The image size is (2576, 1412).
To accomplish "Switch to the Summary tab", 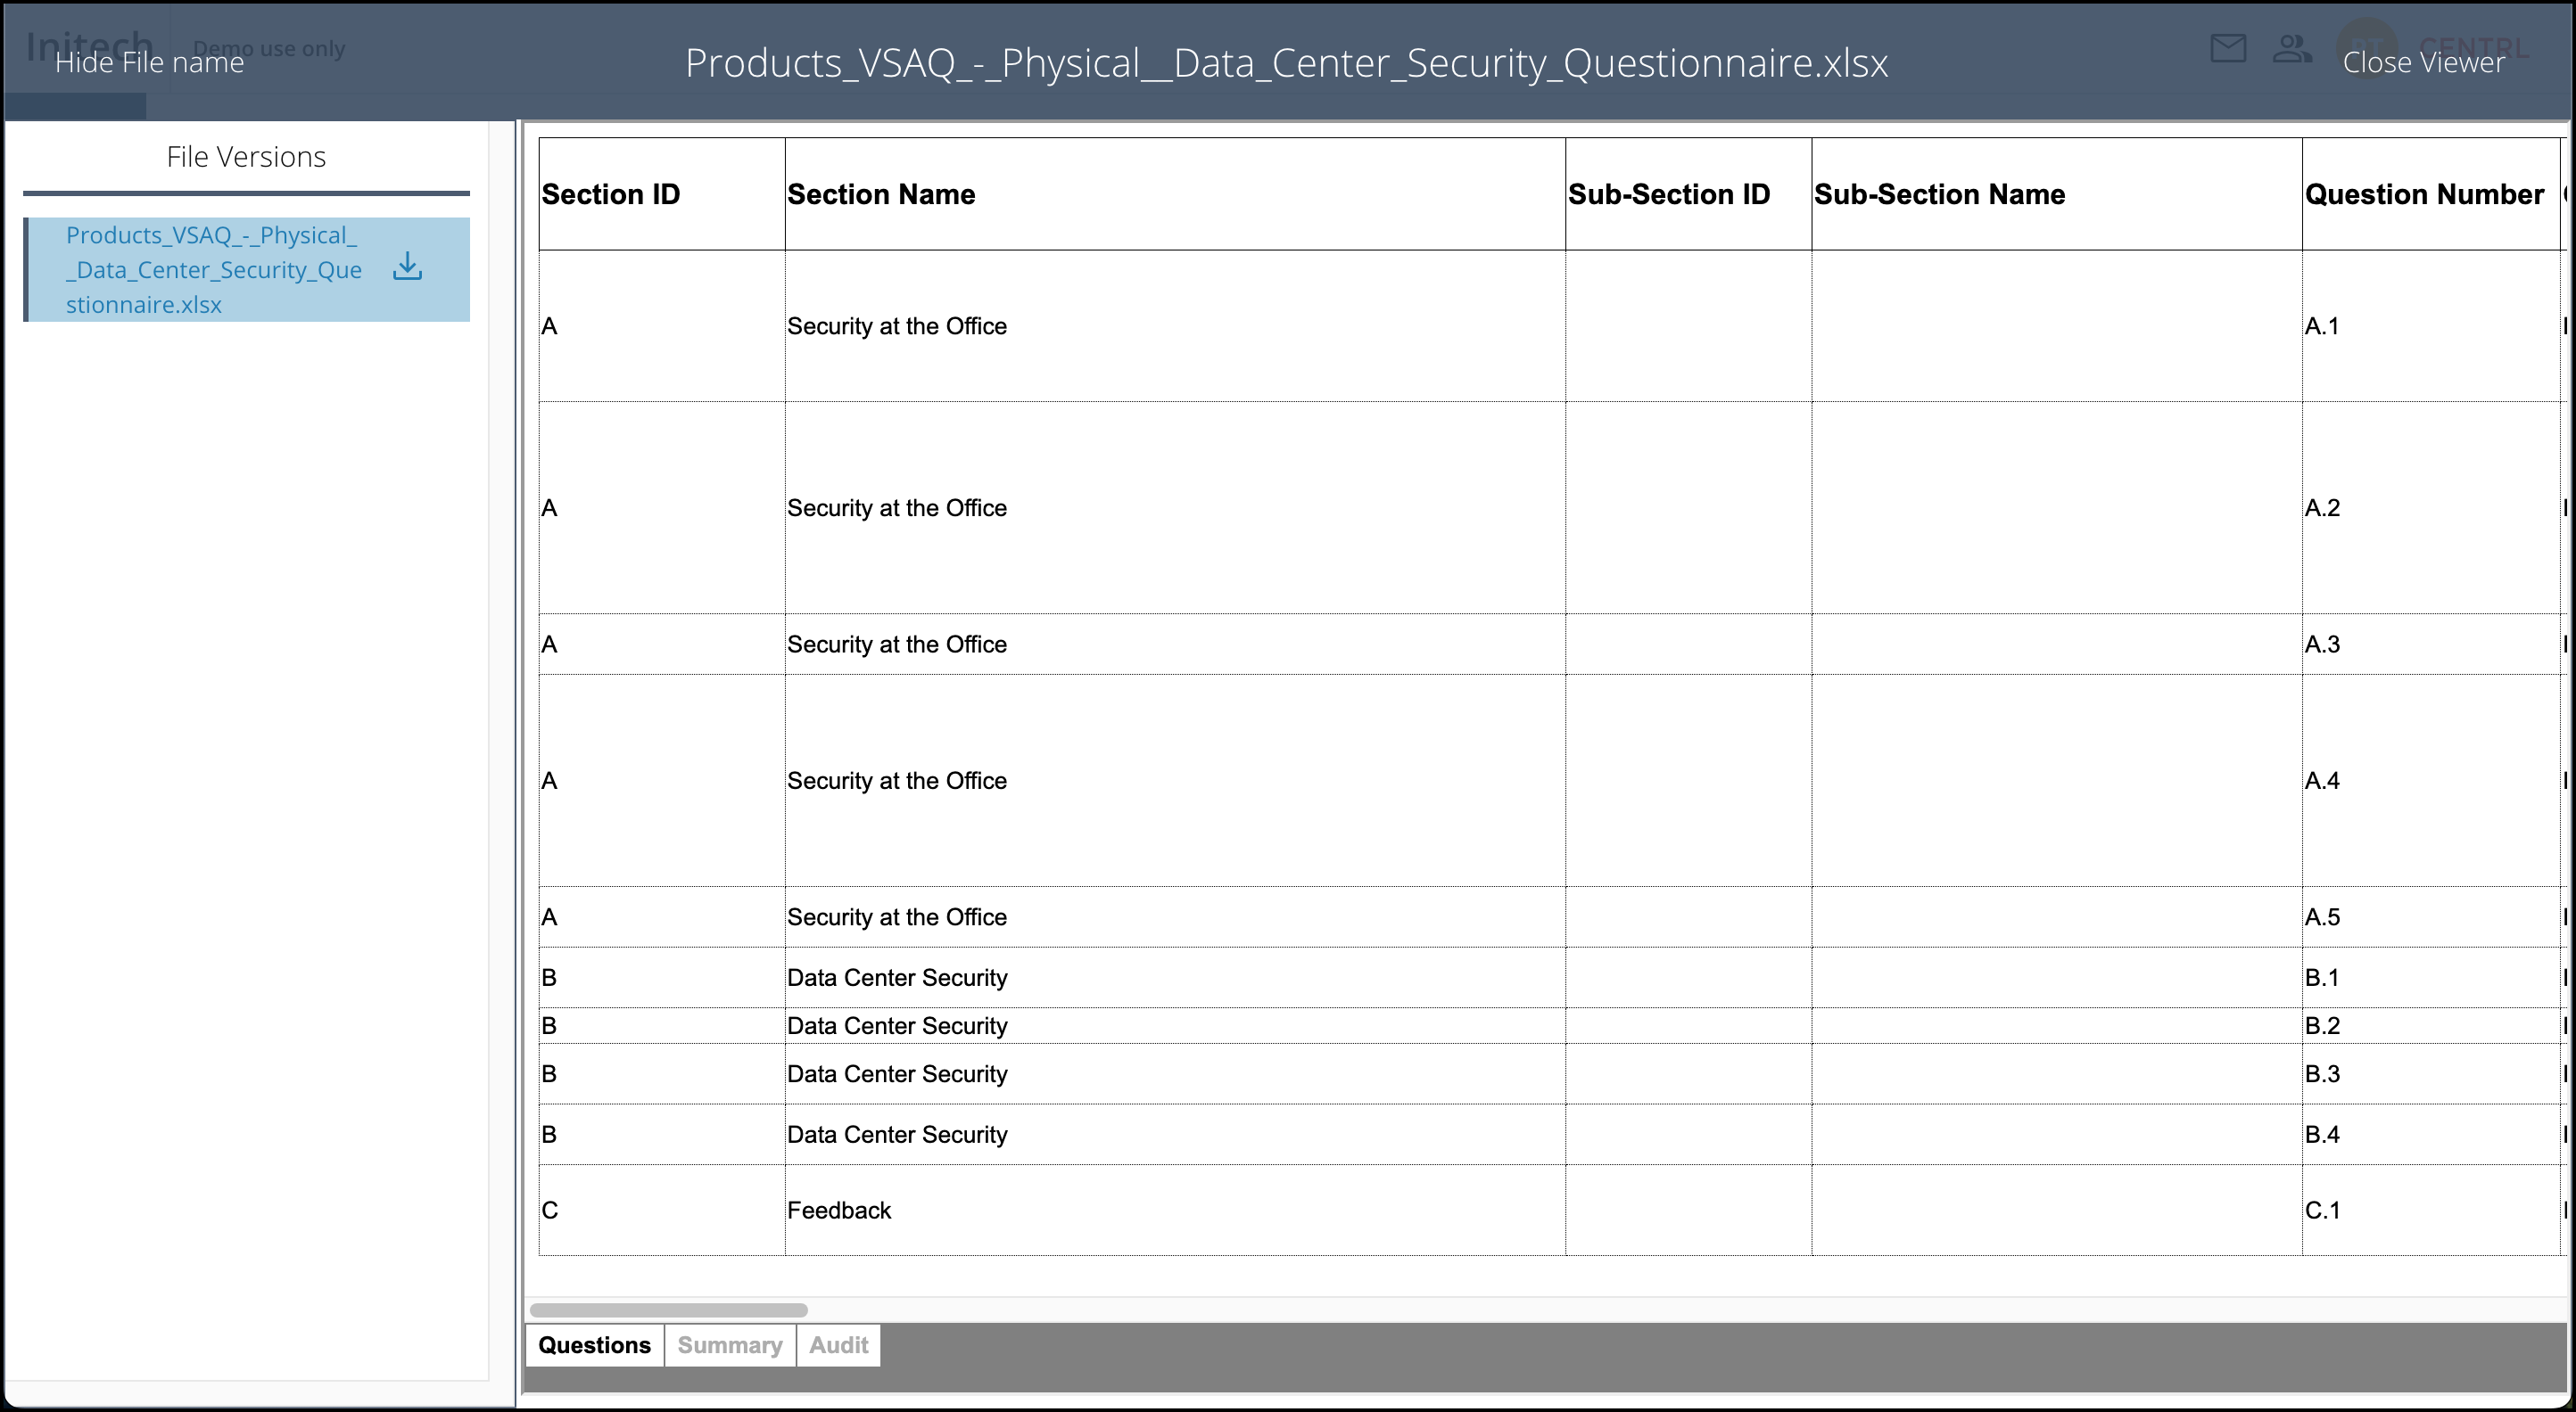I will click(729, 1345).
